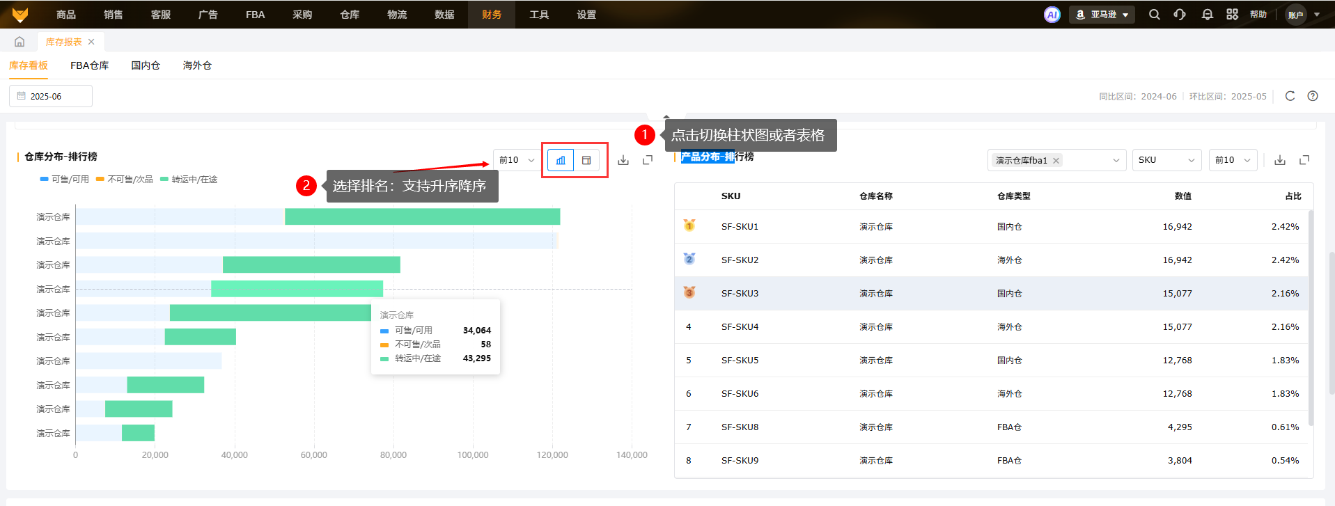Remove the 演示仓库fba1 filter tag
1335x506 pixels.
1056,161
